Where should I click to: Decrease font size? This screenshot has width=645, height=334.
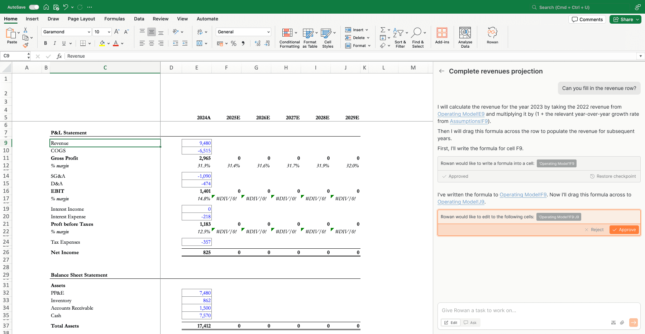(x=126, y=32)
